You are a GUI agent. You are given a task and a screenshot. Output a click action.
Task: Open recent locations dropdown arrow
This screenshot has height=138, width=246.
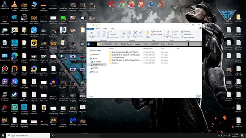pyautogui.click(x=96, y=44)
